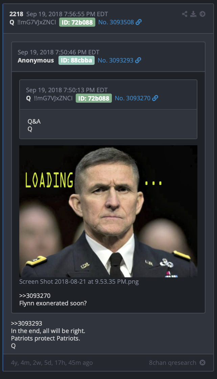217x379 pixels.
Task: Click the share icon on post 2218
Action: click(185, 14)
